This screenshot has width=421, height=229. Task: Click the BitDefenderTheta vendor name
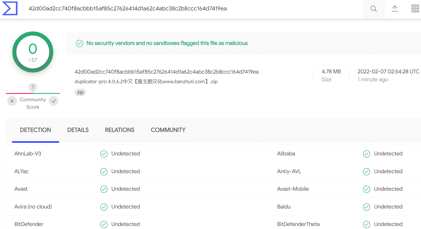pyautogui.click(x=298, y=224)
